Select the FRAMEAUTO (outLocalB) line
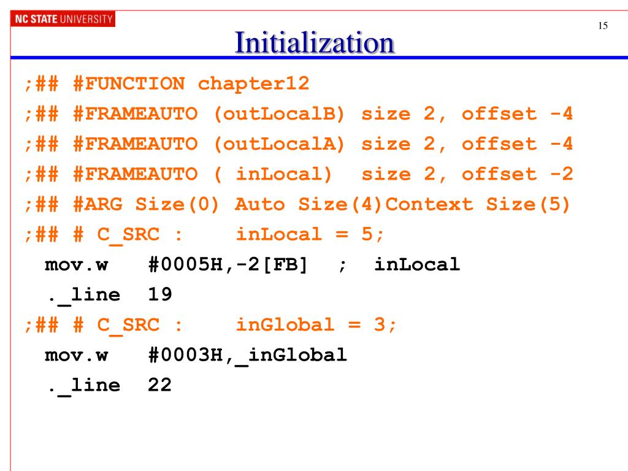 tap(299, 114)
